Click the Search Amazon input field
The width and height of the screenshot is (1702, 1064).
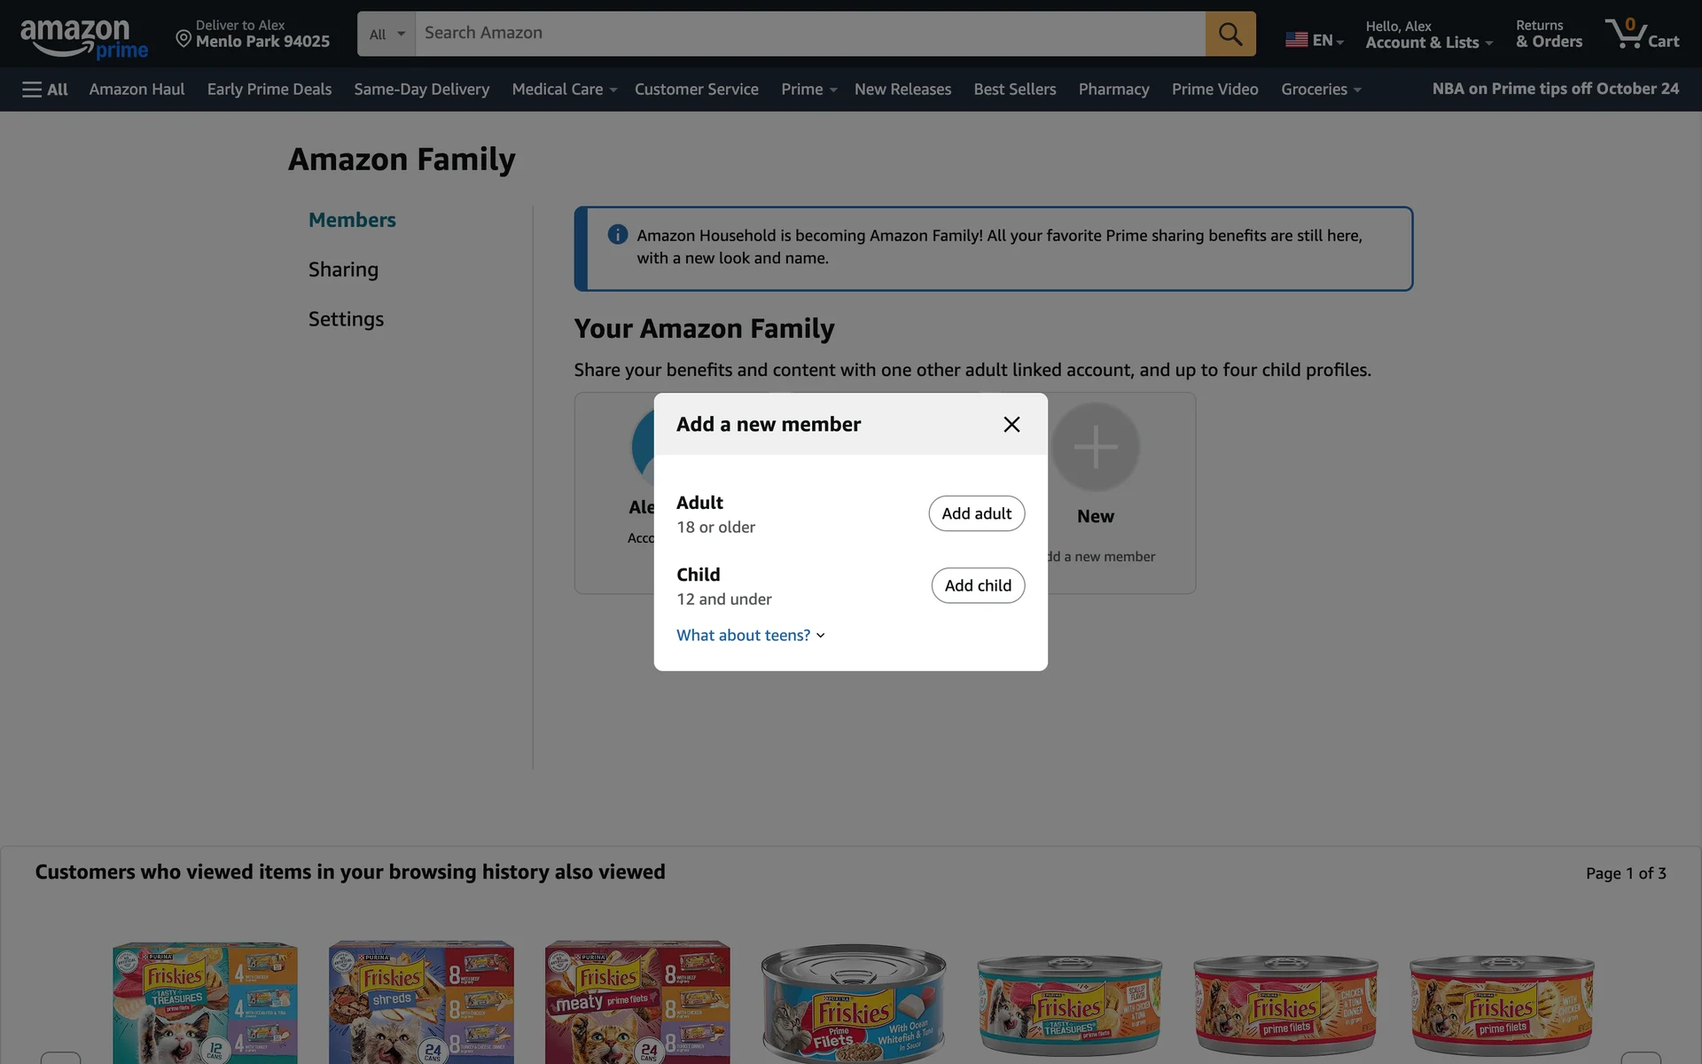coord(808,34)
